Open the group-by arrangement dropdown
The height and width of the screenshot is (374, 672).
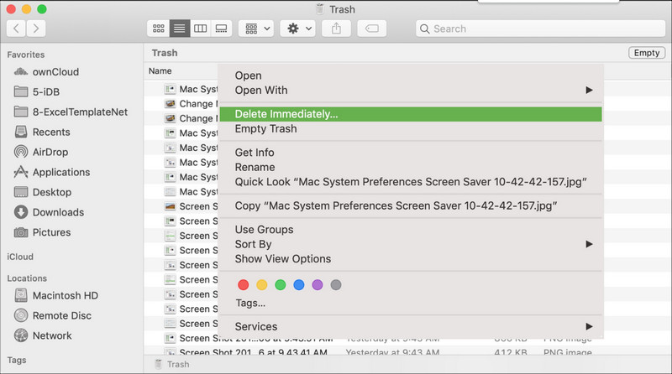[x=256, y=29]
